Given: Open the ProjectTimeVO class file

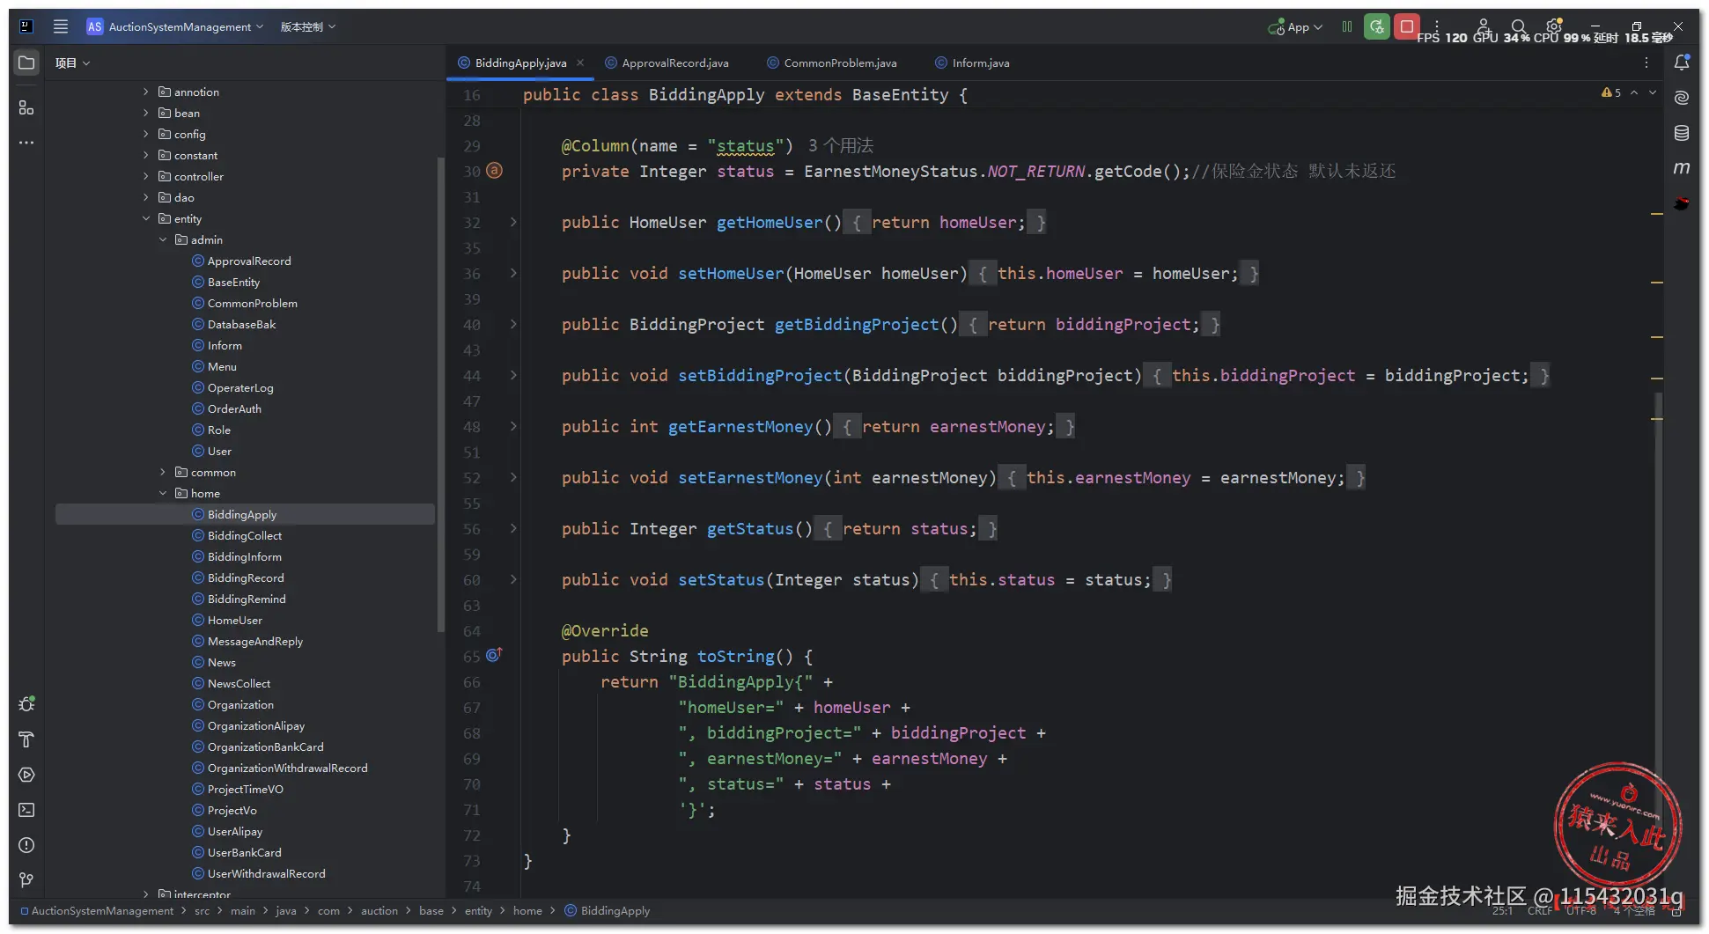Looking at the screenshot, I should point(245,789).
